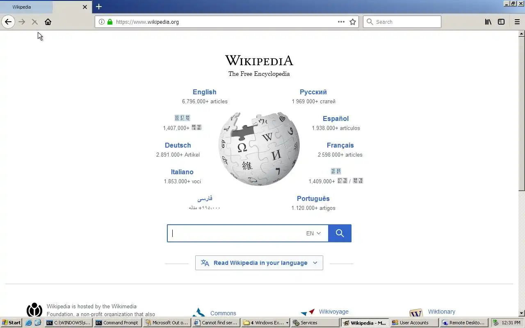Click the Wikimedia Foundation logo
The height and width of the screenshot is (328, 525).
pos(34,310)
